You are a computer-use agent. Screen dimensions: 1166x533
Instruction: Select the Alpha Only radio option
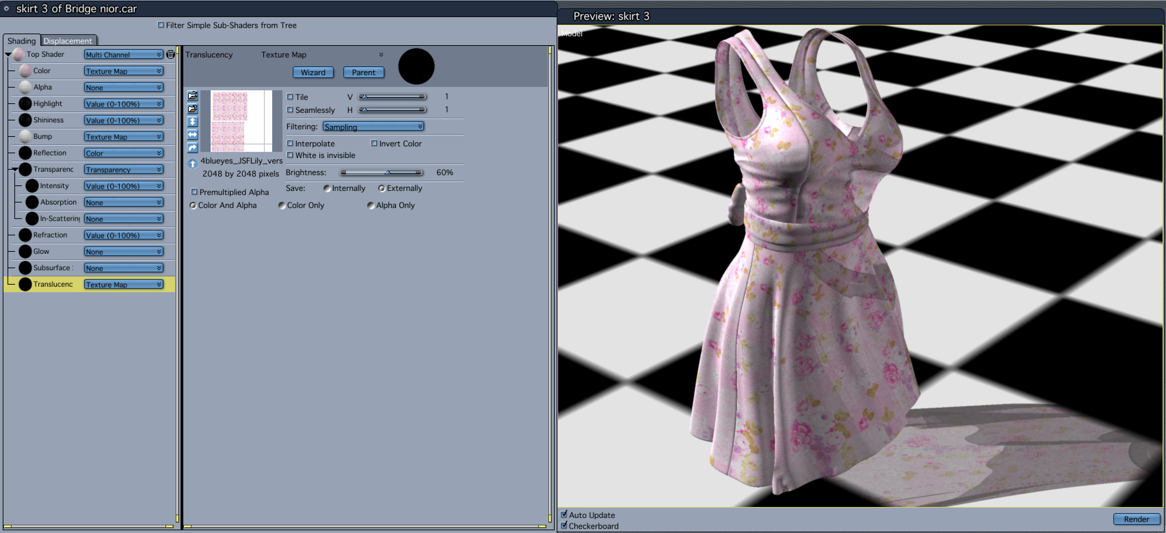pos(371,206)
